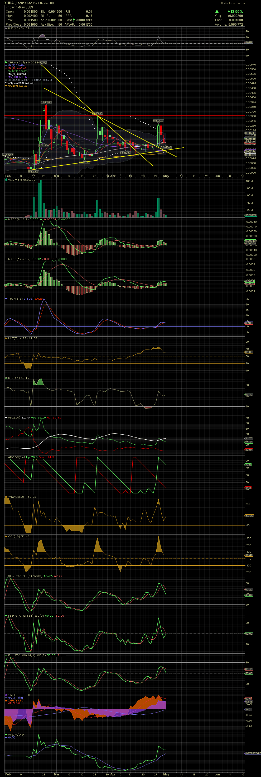Viewport: 261px width, 777px height.
Task: Click the 0.003600 price label on chart
Action: (x=46, y=102)
